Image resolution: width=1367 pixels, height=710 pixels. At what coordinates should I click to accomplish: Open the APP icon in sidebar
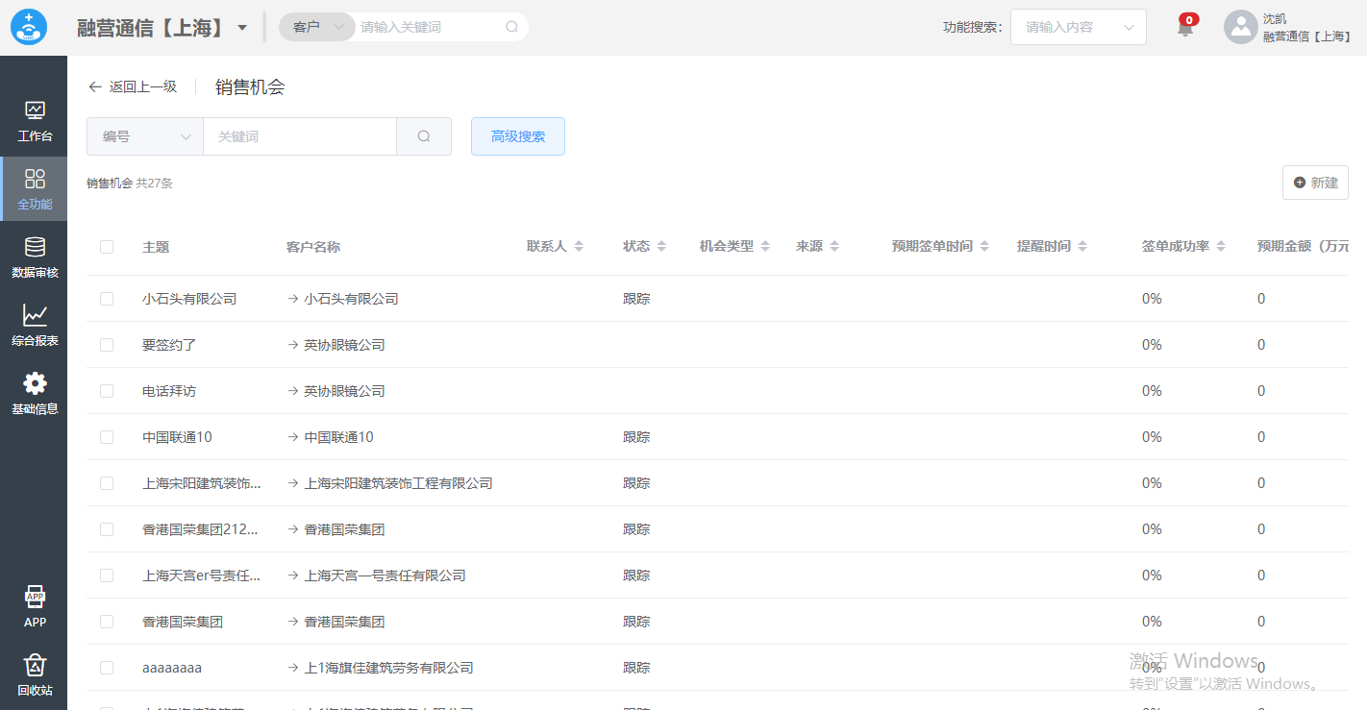click(35, 598)
